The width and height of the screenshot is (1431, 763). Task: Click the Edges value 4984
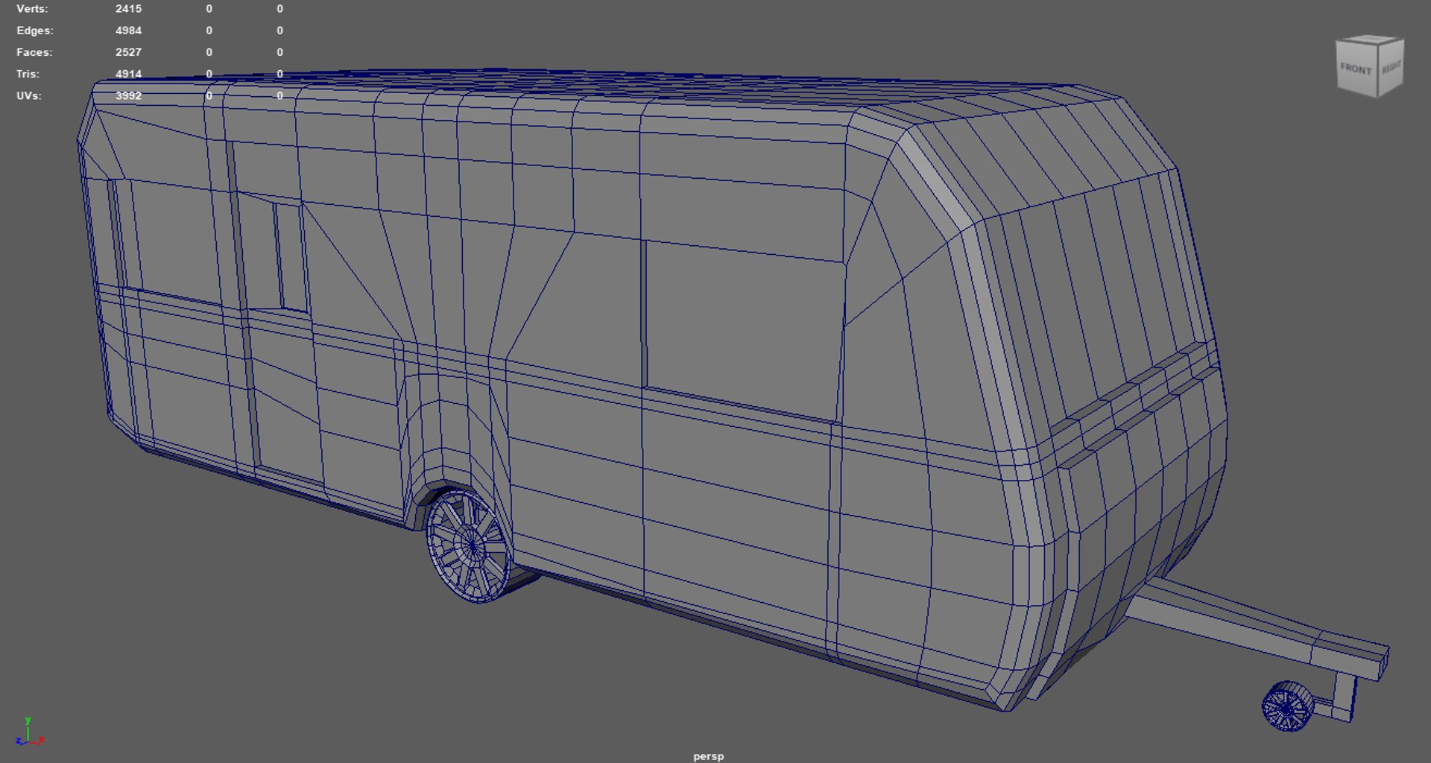(x=128, y=31)
